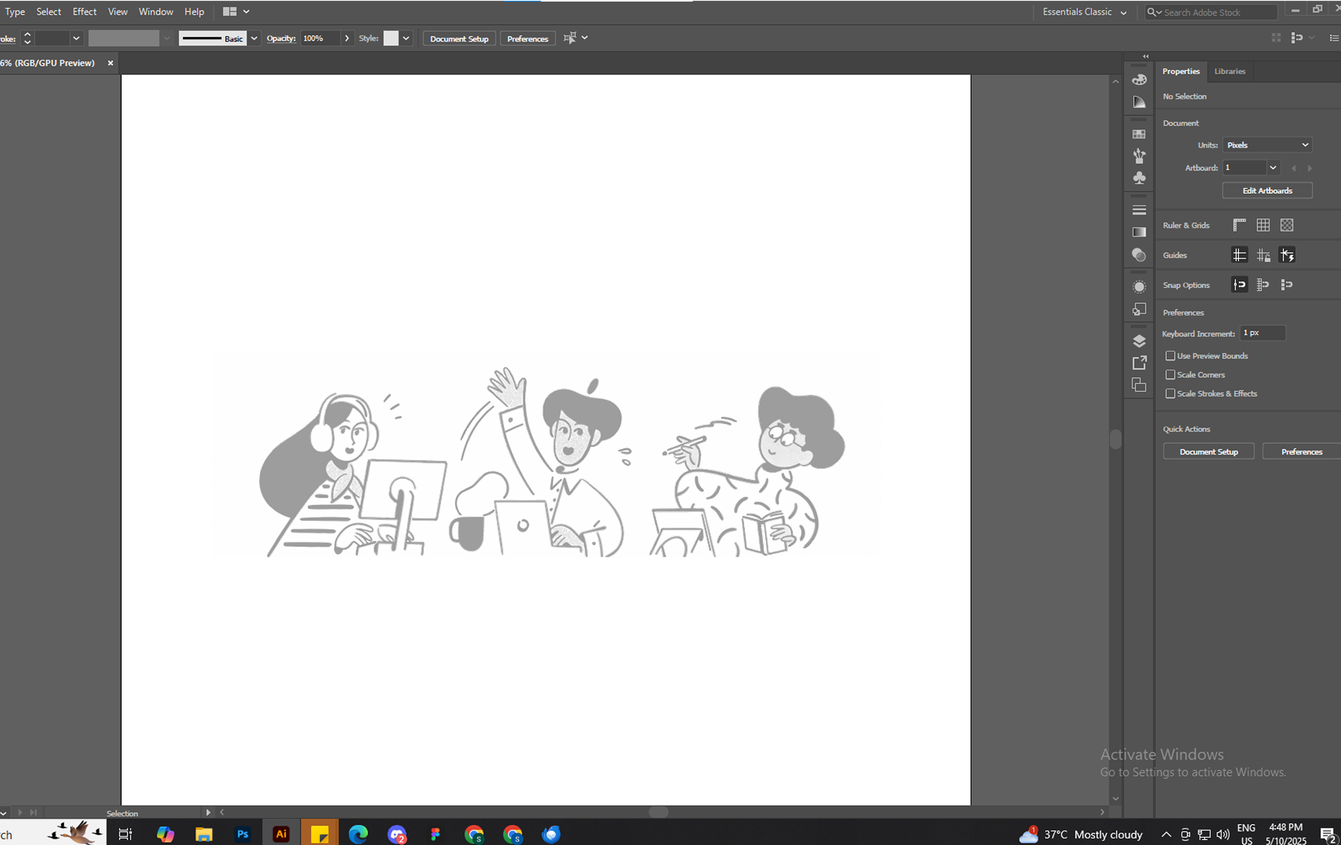Launch Photoshop from the taskbar
Viewport: 1341px width, 845px height.
(x=243, y=834)
